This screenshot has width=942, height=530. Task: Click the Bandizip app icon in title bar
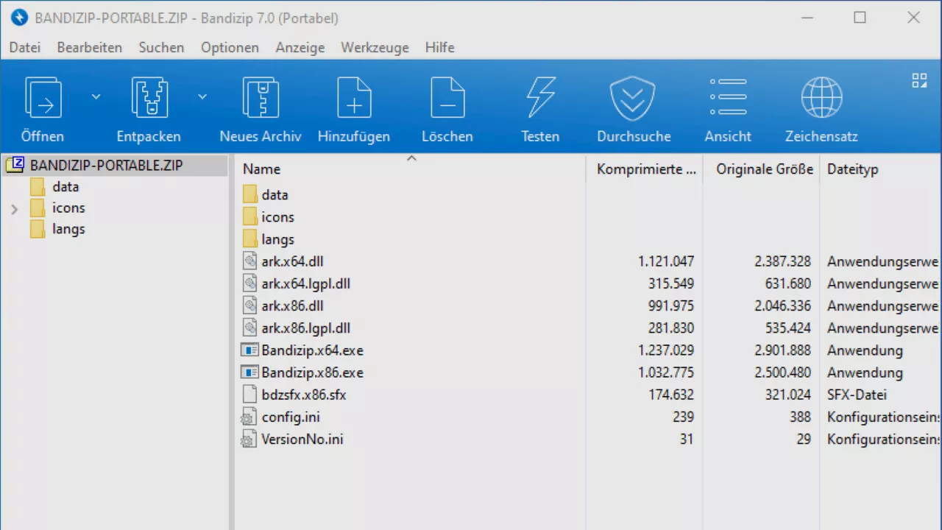coord(19,18)
